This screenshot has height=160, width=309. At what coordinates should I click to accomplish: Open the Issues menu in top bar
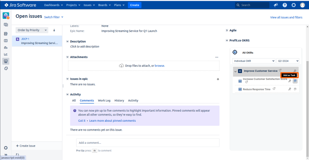[x=89, y=5]
